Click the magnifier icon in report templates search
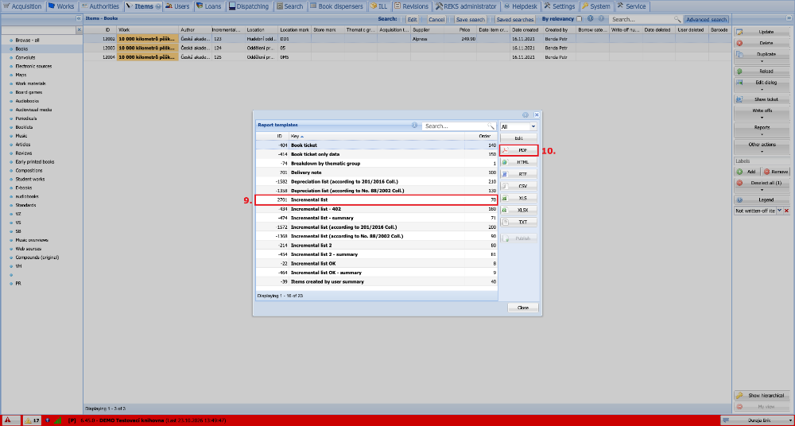 (x=491, y=126)
